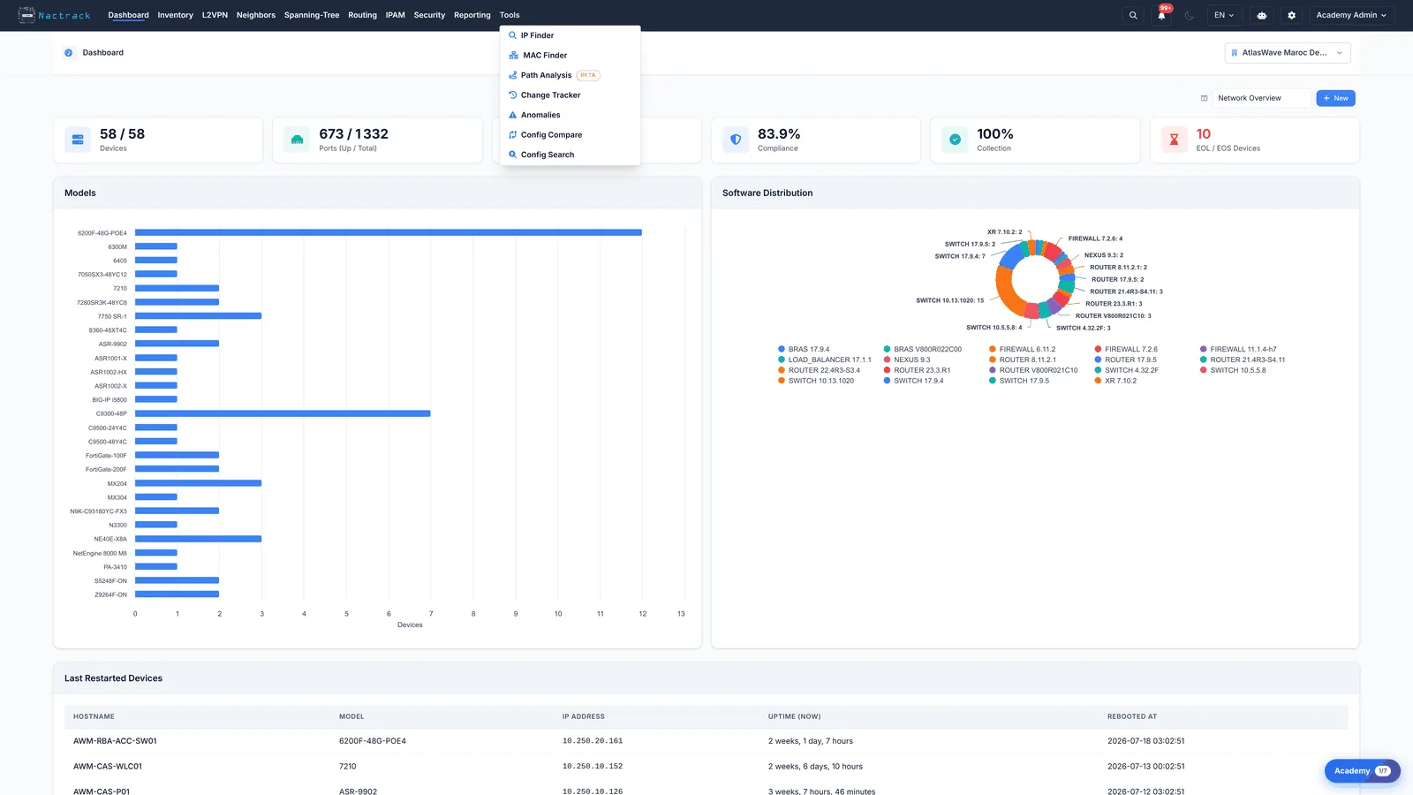
Task: Open the AtlasWave Maroc site selector
Action: [x=1288, y=53]
